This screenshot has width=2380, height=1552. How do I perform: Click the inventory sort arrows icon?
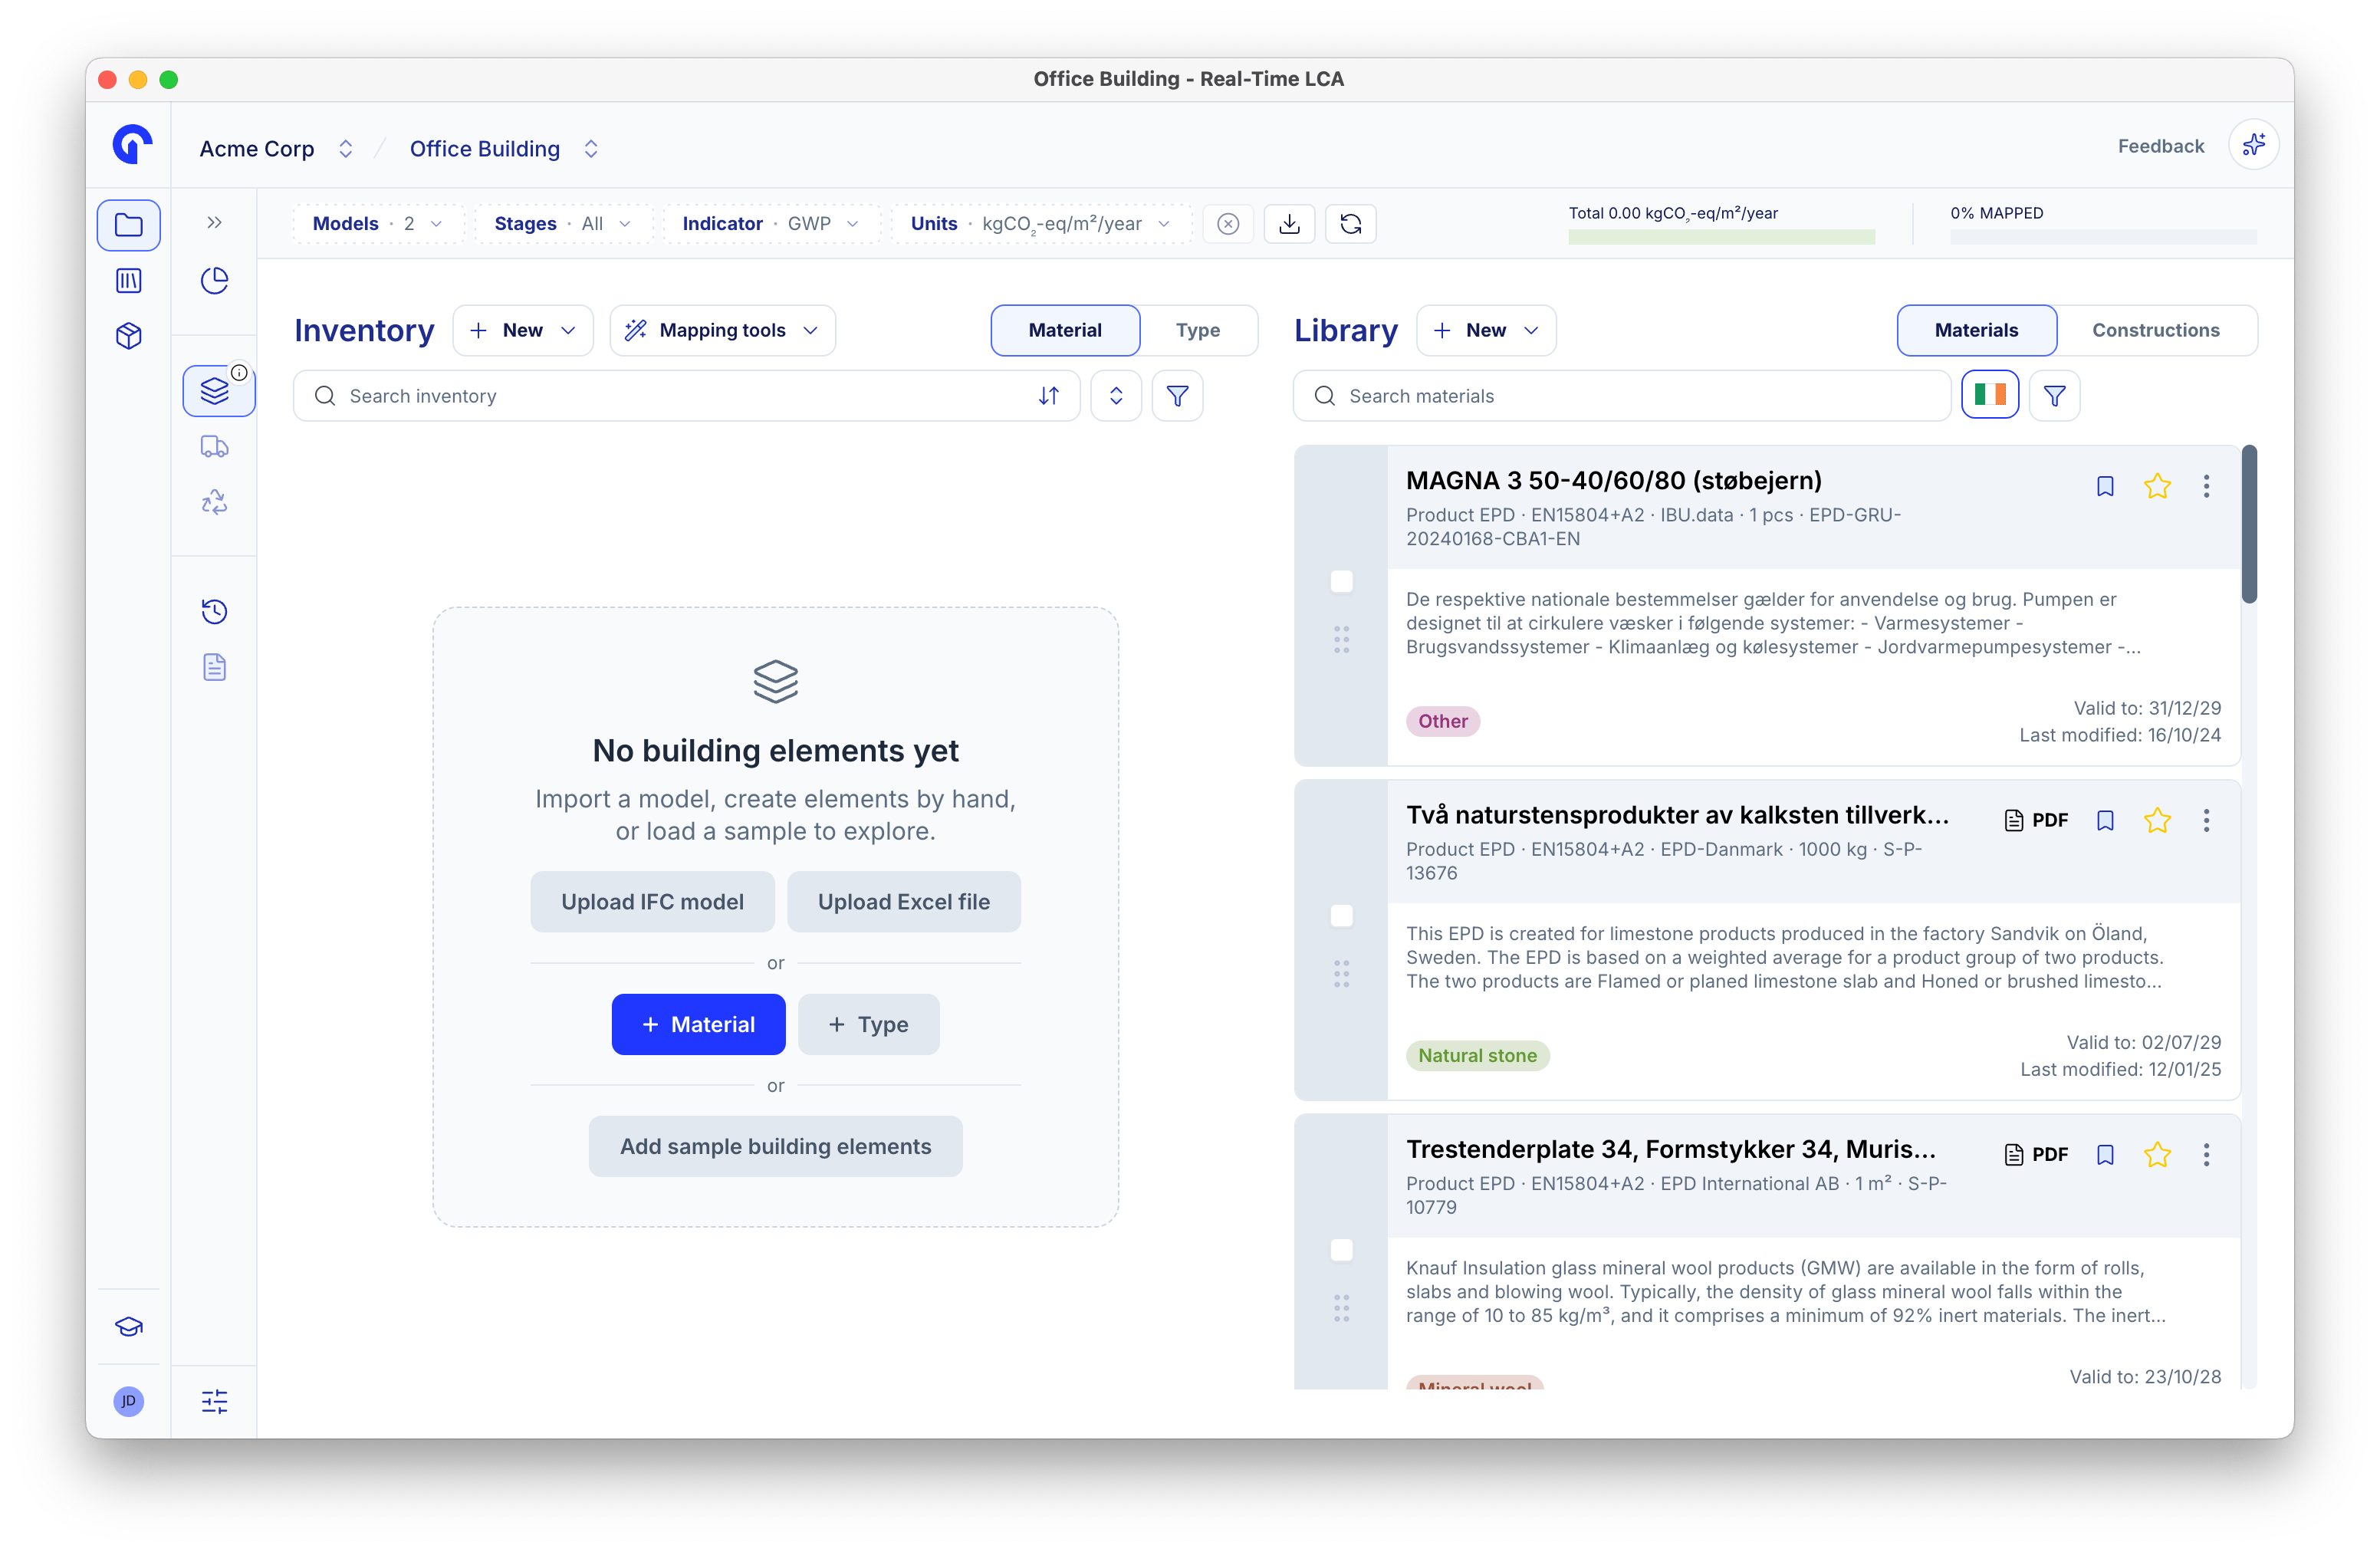coord(1048,396)
